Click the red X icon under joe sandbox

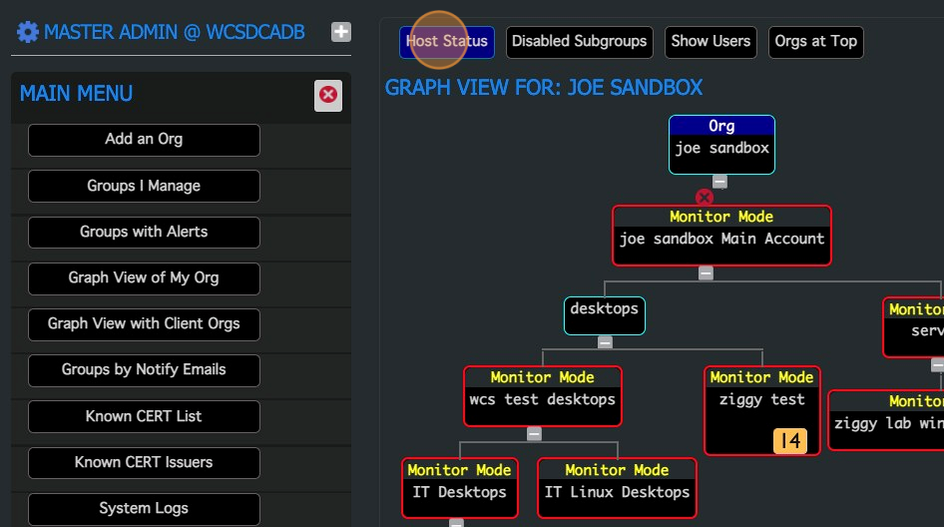(x=704, y=198)
